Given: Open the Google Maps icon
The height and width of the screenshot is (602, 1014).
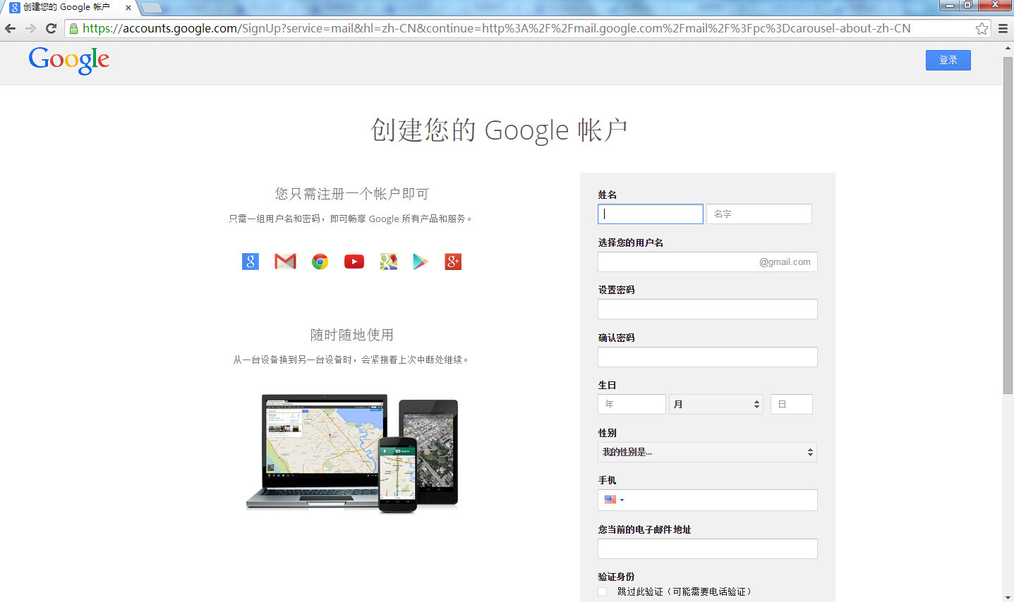Looking at the screenshot, I should (388, 261).
